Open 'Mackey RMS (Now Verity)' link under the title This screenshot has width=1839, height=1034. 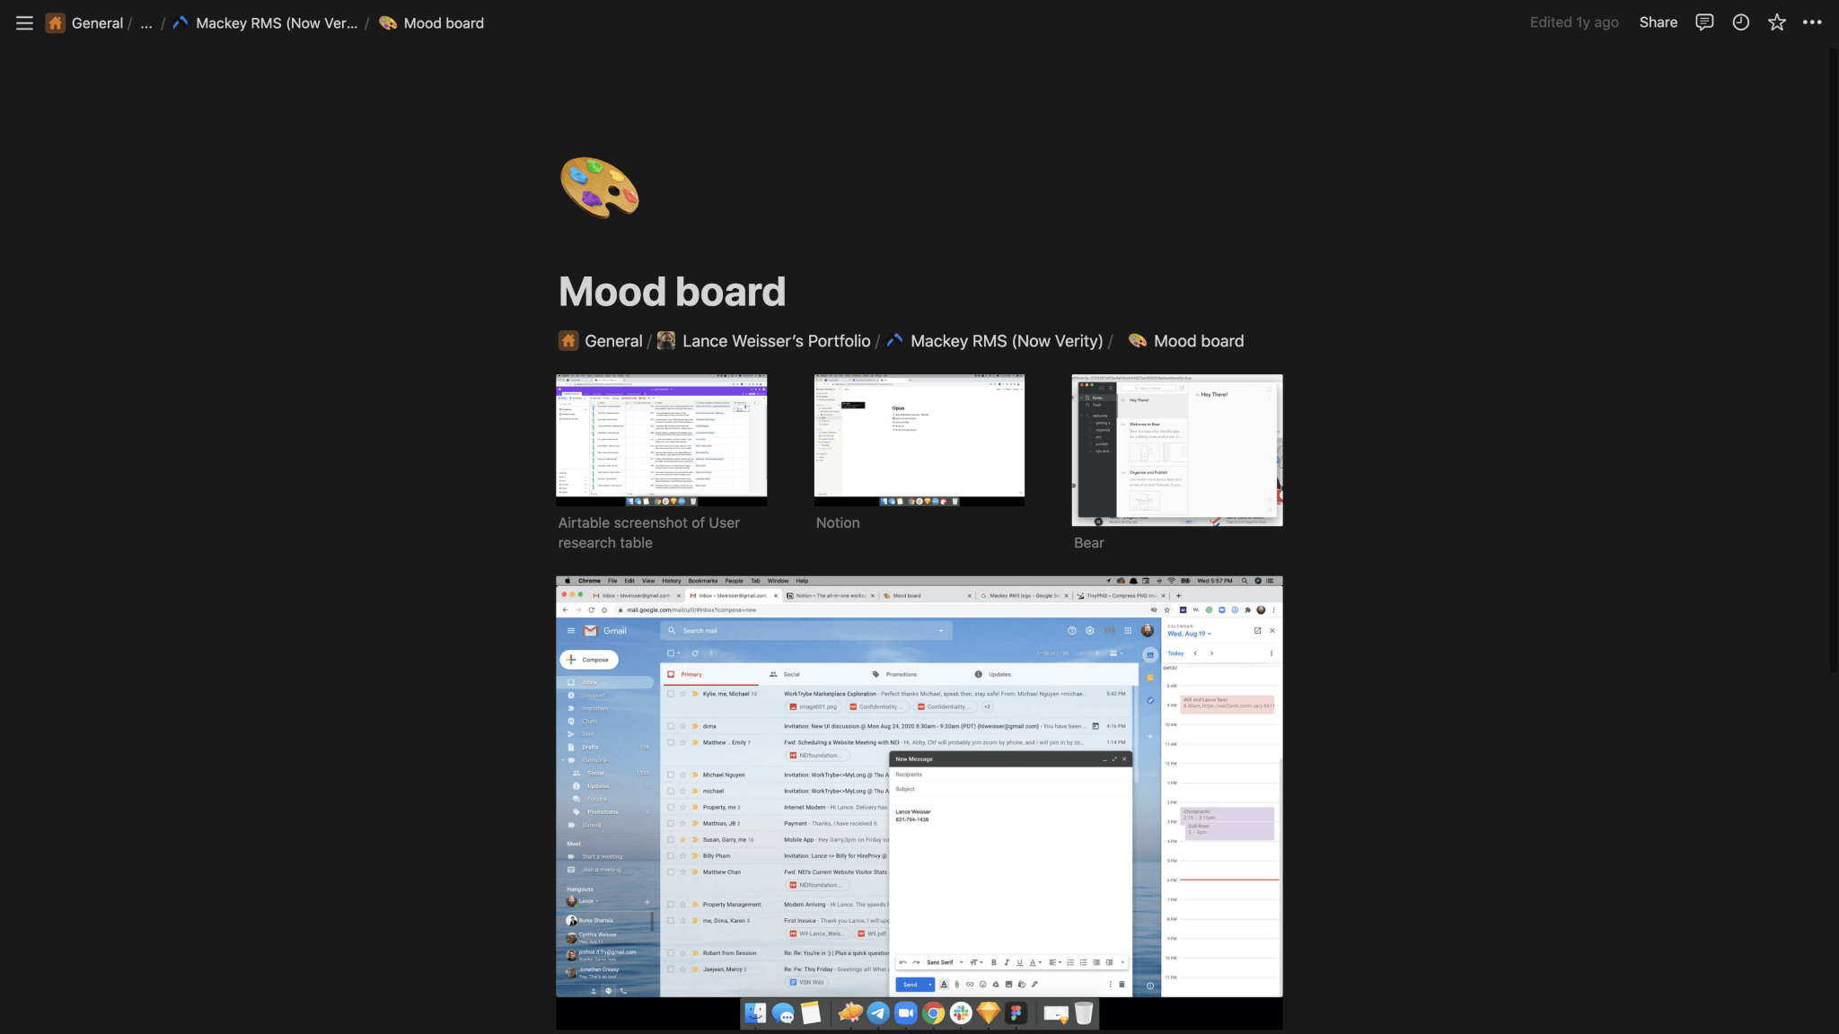(1006, 341)
